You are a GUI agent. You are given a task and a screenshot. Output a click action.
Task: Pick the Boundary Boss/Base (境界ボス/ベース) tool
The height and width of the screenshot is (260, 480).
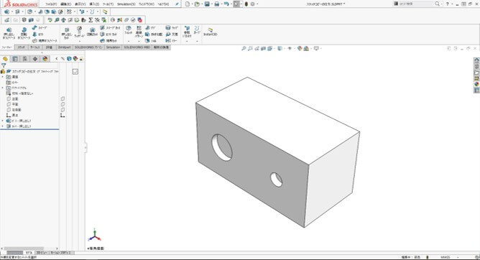pos(45,40)
